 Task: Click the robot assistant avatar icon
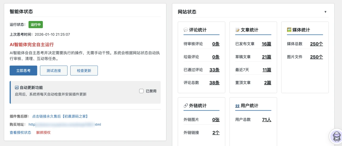[x=336, y=137]
